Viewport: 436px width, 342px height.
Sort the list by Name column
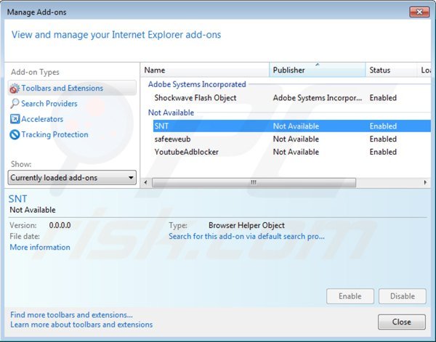pos(203,70)
